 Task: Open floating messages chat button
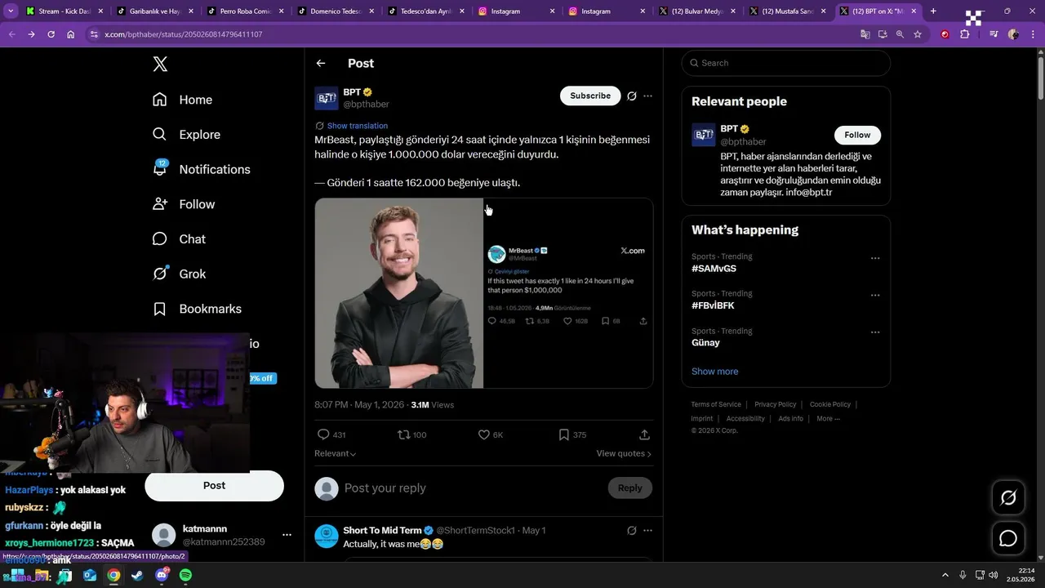1008,538
